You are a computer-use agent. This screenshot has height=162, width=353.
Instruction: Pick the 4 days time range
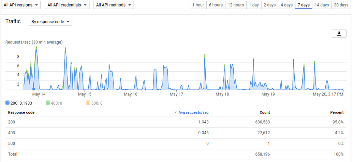pos(286,5)
